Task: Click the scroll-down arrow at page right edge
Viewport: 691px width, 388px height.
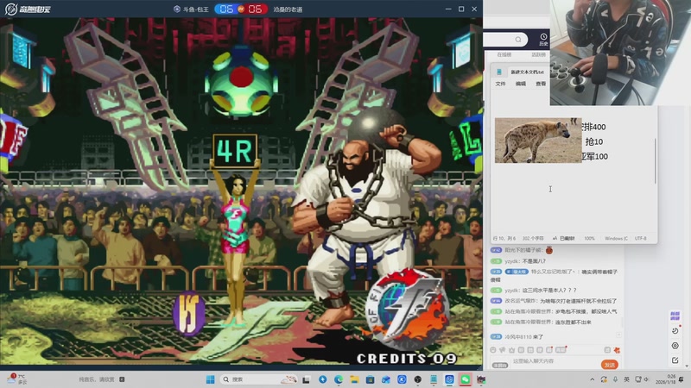Action: 687,366
